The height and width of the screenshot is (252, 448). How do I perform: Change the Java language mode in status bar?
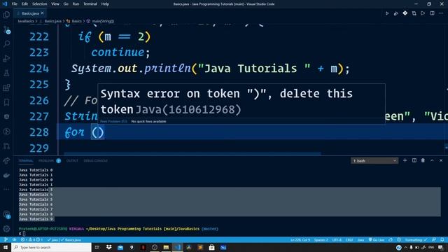[361, 239]
